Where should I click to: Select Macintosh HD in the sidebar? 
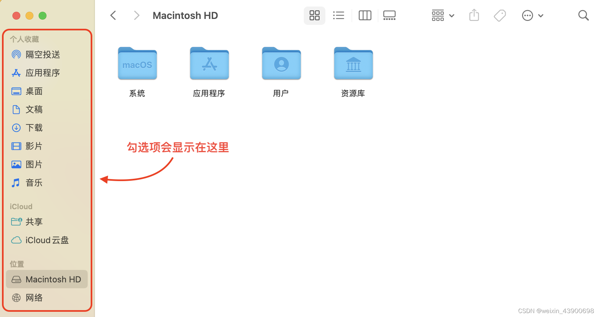(47, 279)
